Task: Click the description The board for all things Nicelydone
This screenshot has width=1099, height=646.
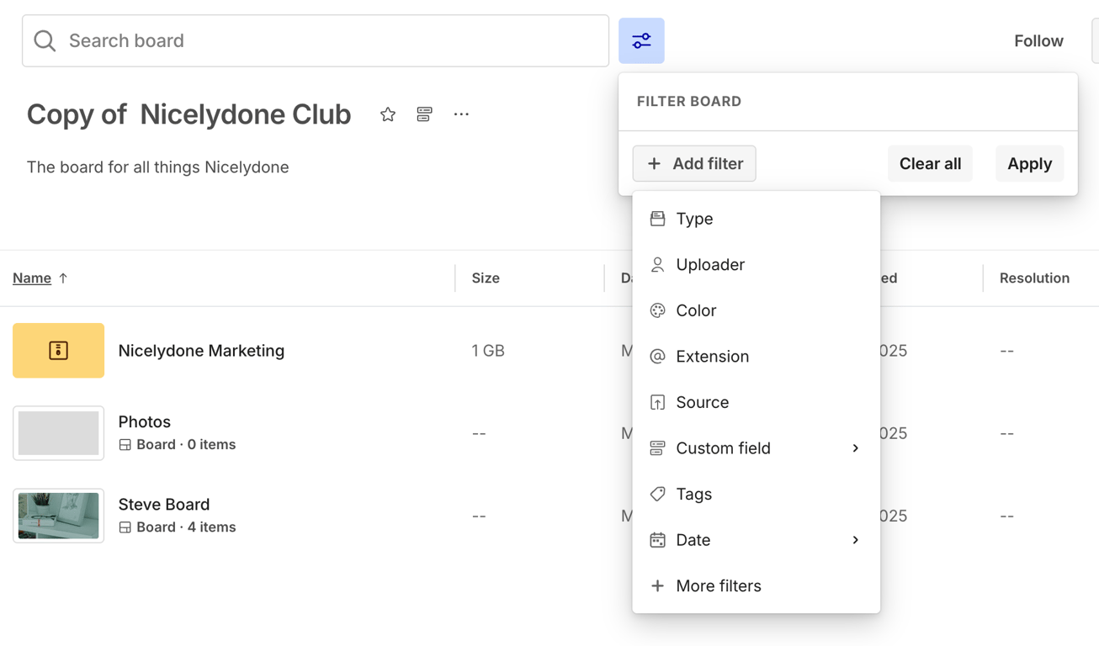Action: tap(157, 167)
